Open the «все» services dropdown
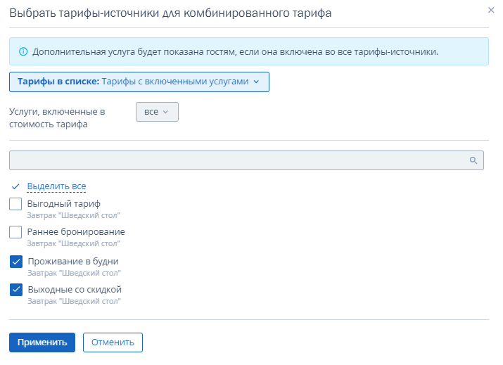Screen dimensions: 503x365 pos(157,112)
